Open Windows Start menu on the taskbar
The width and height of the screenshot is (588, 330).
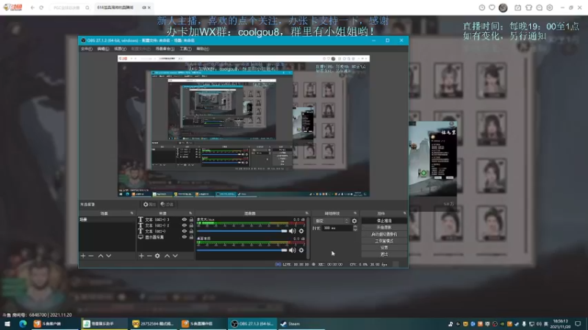tap(7, 323)
